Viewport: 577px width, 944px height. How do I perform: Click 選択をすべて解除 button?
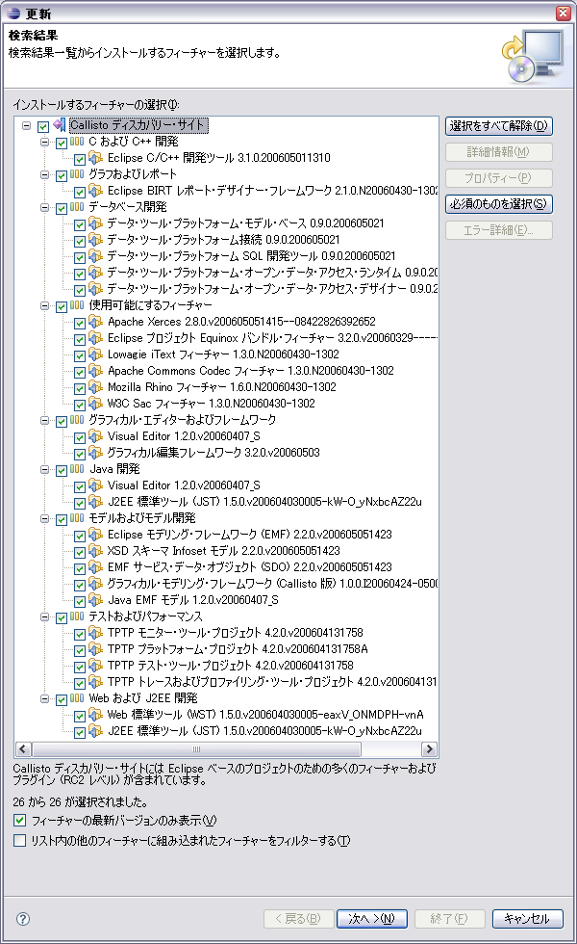pos(499,126)
